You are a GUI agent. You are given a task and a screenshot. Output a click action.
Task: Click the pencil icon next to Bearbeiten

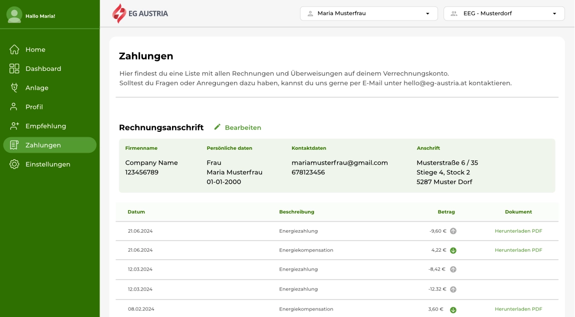pyautogui.click(x=217, y=127)
